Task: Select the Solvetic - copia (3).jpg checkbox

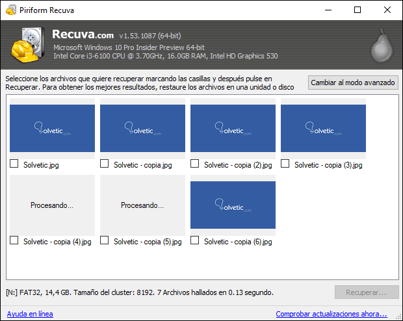Action: (285, 164)
